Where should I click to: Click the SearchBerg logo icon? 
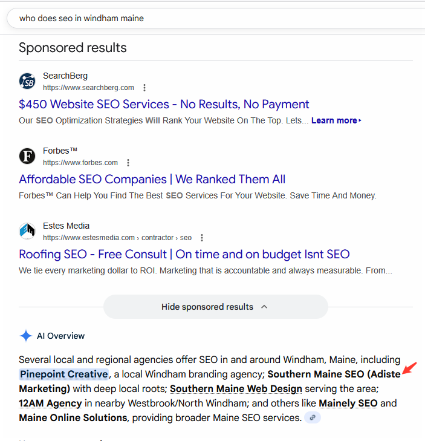[27, 81]
